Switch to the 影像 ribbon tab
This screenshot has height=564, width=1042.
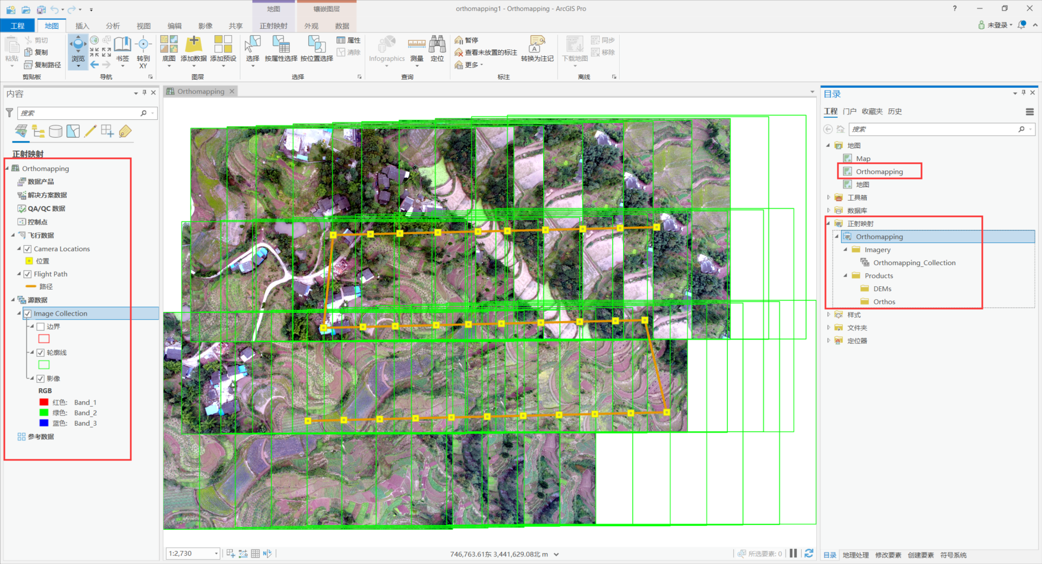[205, 25]
